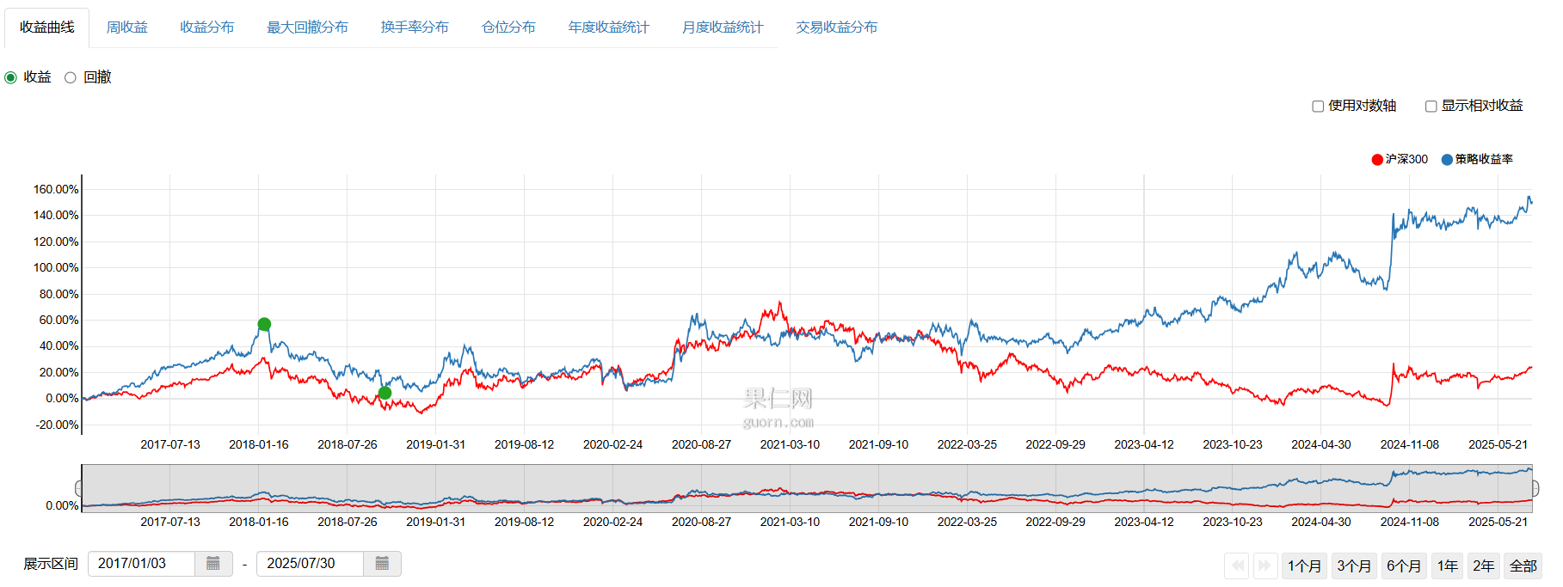This screenshot has height=587, width=1563.
Task: Click the forward next period arrow
Action: [x=1265, y=566]
